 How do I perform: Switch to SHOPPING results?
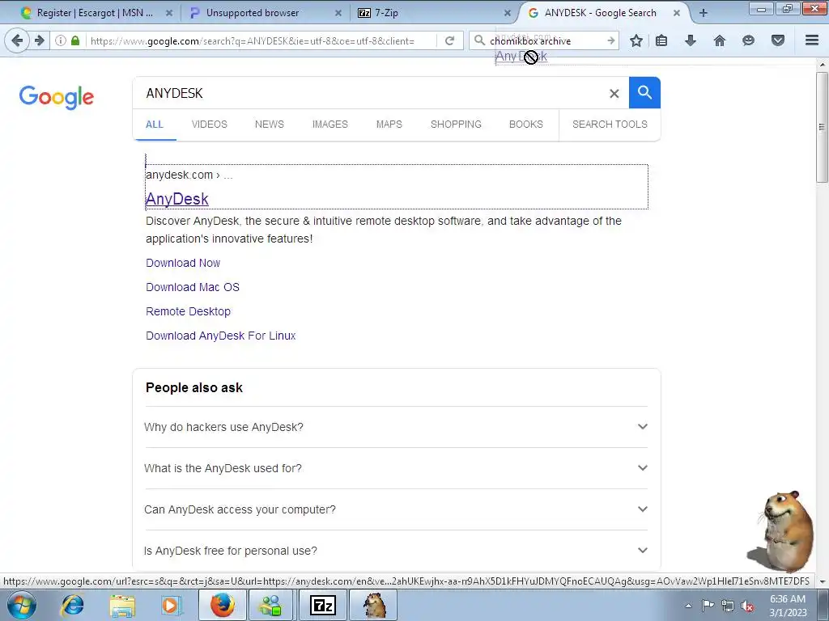tap(456, 125)
